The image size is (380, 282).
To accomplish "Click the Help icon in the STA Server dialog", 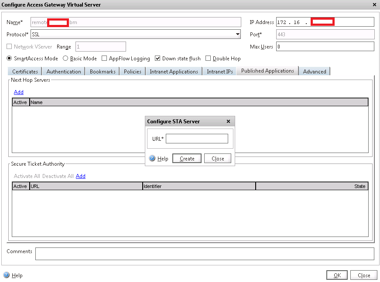I will pos(152,158).
